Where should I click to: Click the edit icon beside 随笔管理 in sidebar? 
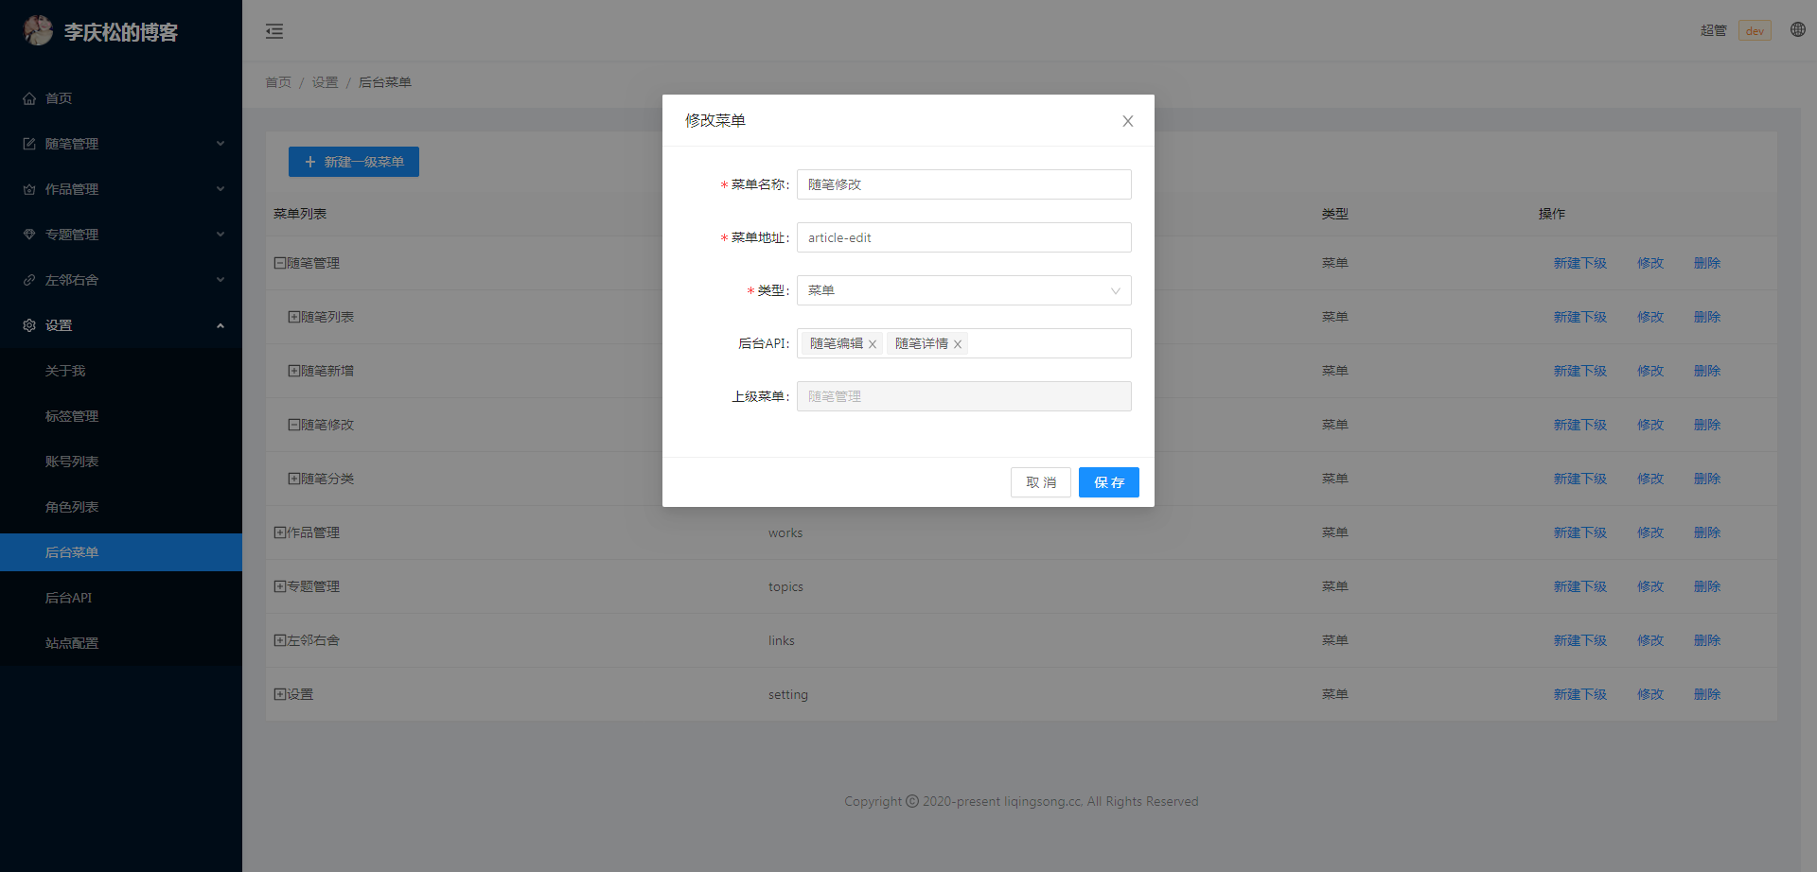(x=29, y=144)
